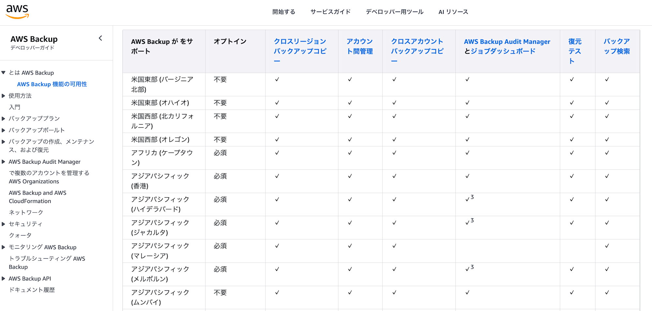Collapse the sidebar with the chevron icon
The width and height of the screenshot is (652, 311).
pyautogui.click(x=100, y=38)
